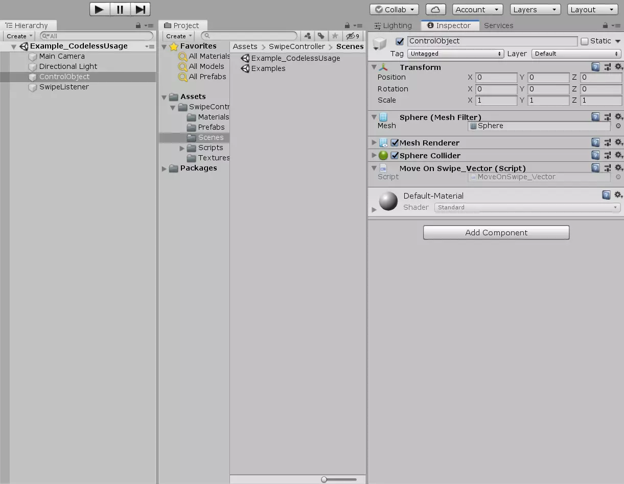Viewport: 624px width, 484px height.
Task: Open Sphere Collider presets icon
Action: click(607, 155)
